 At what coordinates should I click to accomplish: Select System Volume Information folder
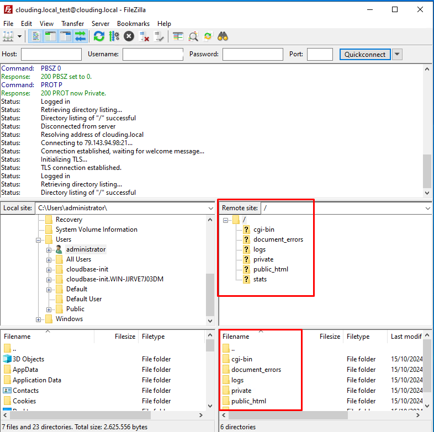tap(96, 230)
